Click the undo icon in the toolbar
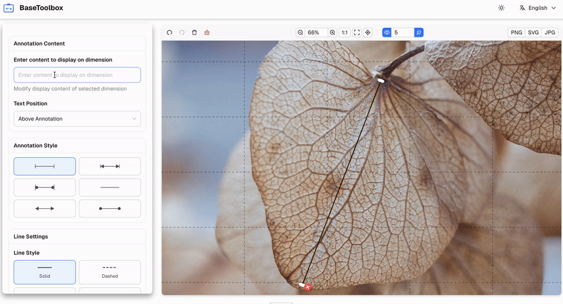The height and width of the screenshot is (304, 563). click(169, 33)
